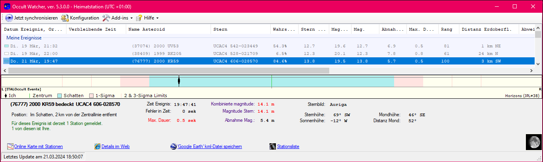Screen dimensions: 543x162
Task: Click the Stationsliste icon
Action: click(272, 146)
